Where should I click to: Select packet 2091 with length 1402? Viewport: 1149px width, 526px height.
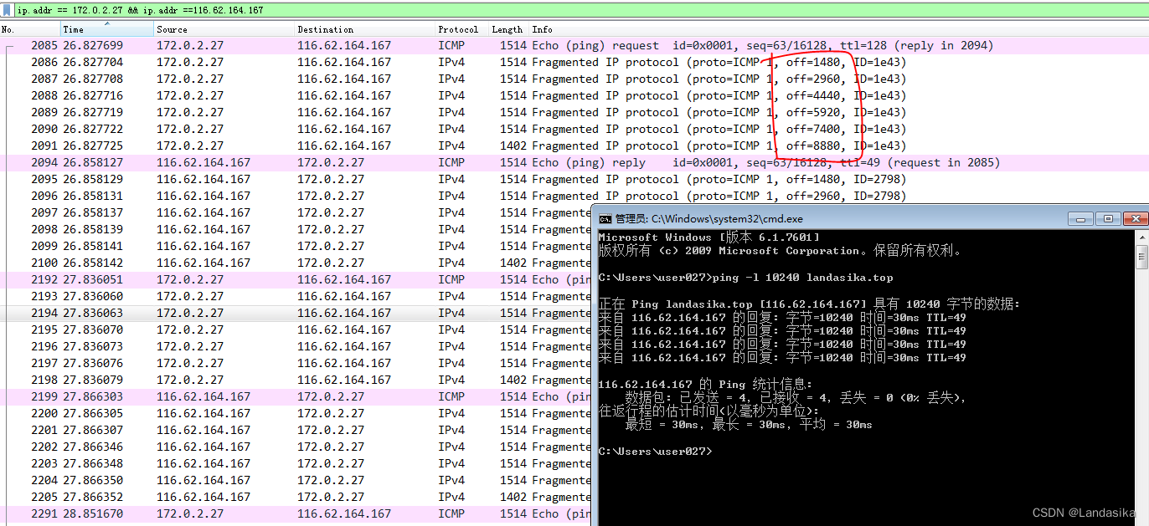(x=574, y=146)
